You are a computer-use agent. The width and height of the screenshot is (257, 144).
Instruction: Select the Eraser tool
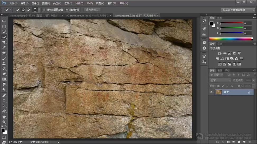4,74
